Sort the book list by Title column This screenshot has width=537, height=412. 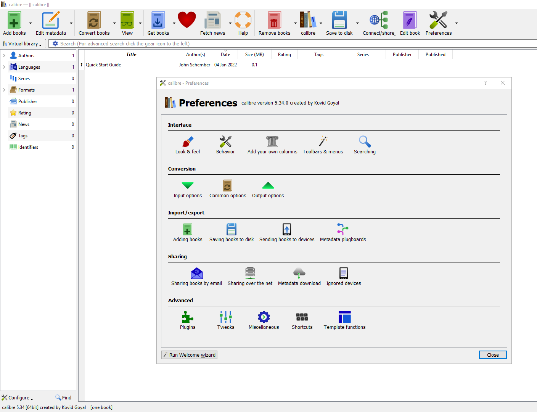click(x=131, y=55)
